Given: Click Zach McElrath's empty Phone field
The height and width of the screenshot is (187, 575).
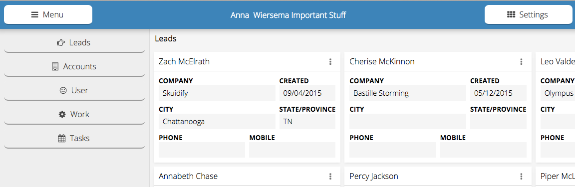Looking at the screenshot, I should (202, 150).
